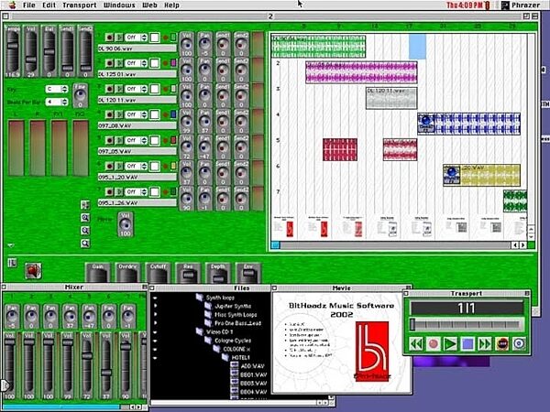Screen dimensions: 550x412
Task: Click the blue circular loop icon in Transport
Action: click(519, 343)
